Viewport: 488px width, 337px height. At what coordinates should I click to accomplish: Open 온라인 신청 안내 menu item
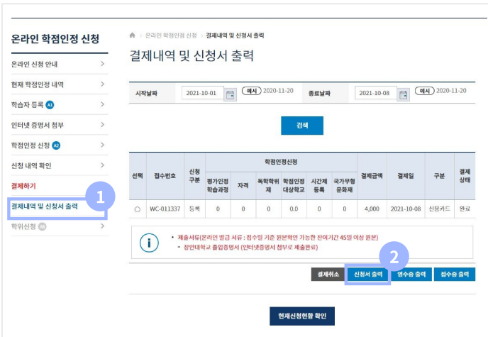[60, 64]
